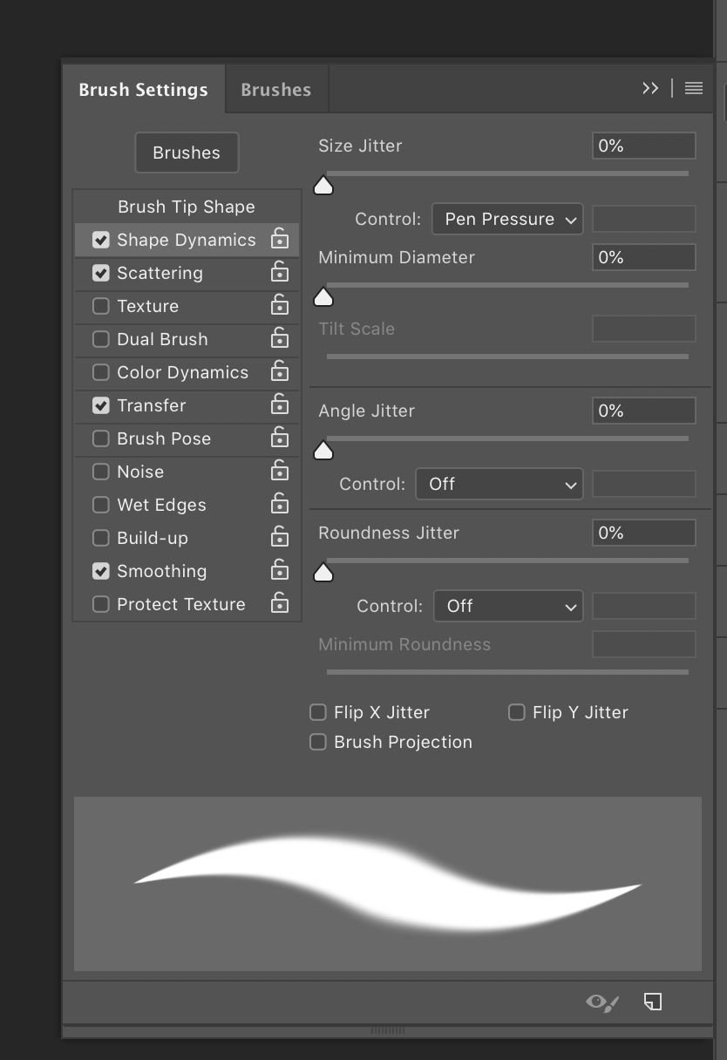Enable Flip X Jitter checkbox
Image resolution: width=727 pixels, height=1060 pixels.
318,712
